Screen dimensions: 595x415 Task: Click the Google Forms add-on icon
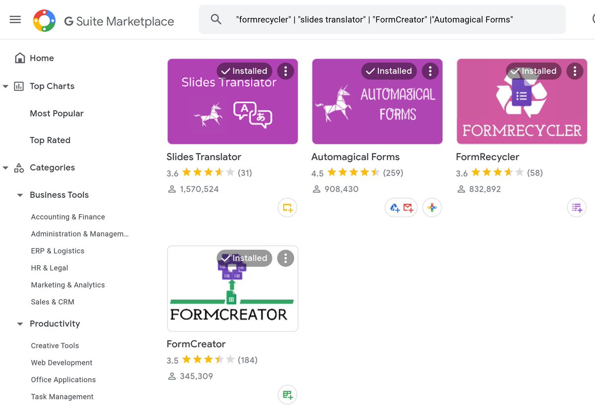(577, 208)
